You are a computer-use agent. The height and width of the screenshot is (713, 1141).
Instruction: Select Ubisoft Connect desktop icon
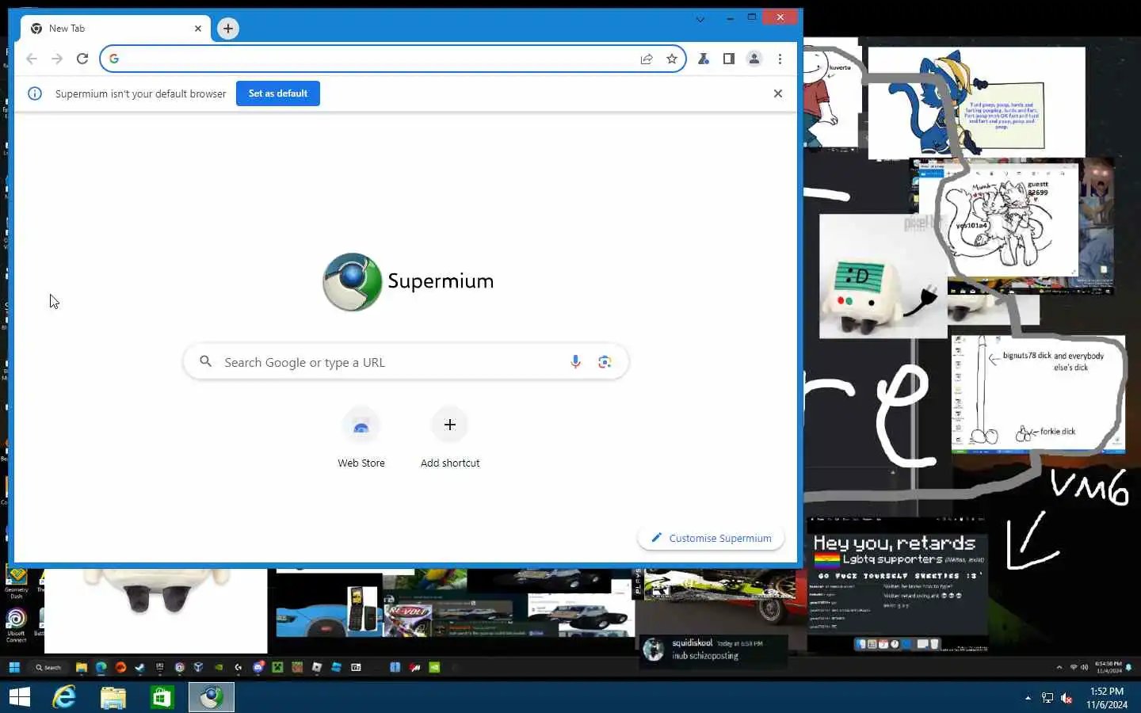click(x=17, y=625)
